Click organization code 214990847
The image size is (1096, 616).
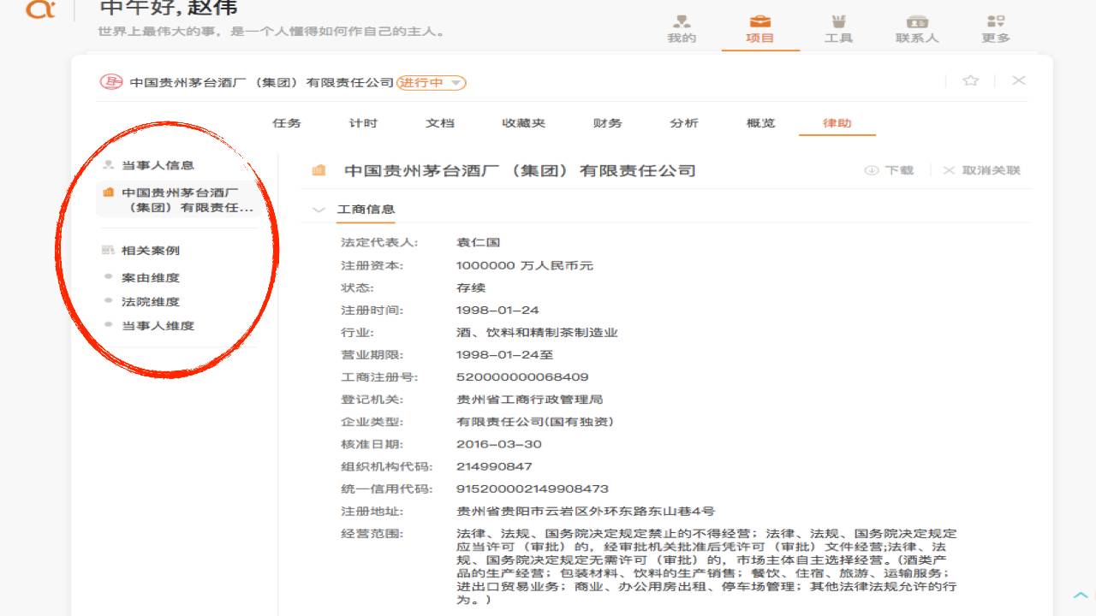click(494, 466)
